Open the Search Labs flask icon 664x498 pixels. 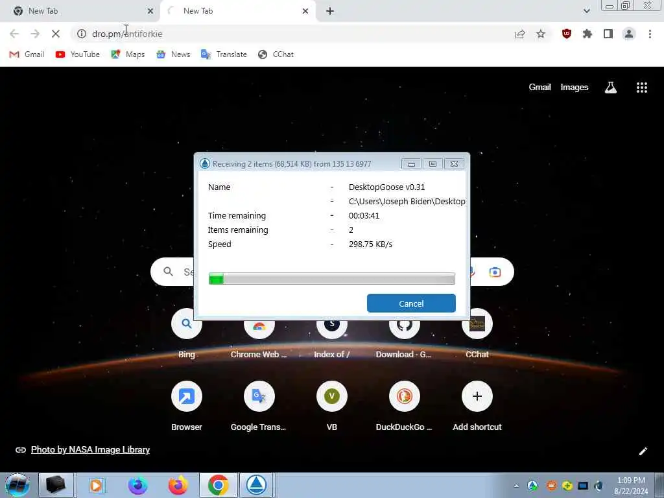click(x=611, y=88)
